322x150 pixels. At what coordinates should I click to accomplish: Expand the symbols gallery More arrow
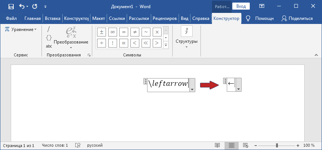(x=166, y=45)
